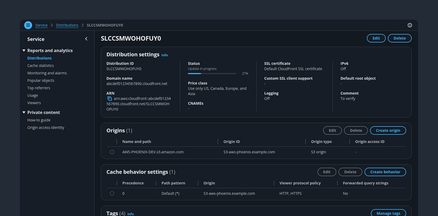
Task: Click Create origin button
Action: click(x=388, y=130)
